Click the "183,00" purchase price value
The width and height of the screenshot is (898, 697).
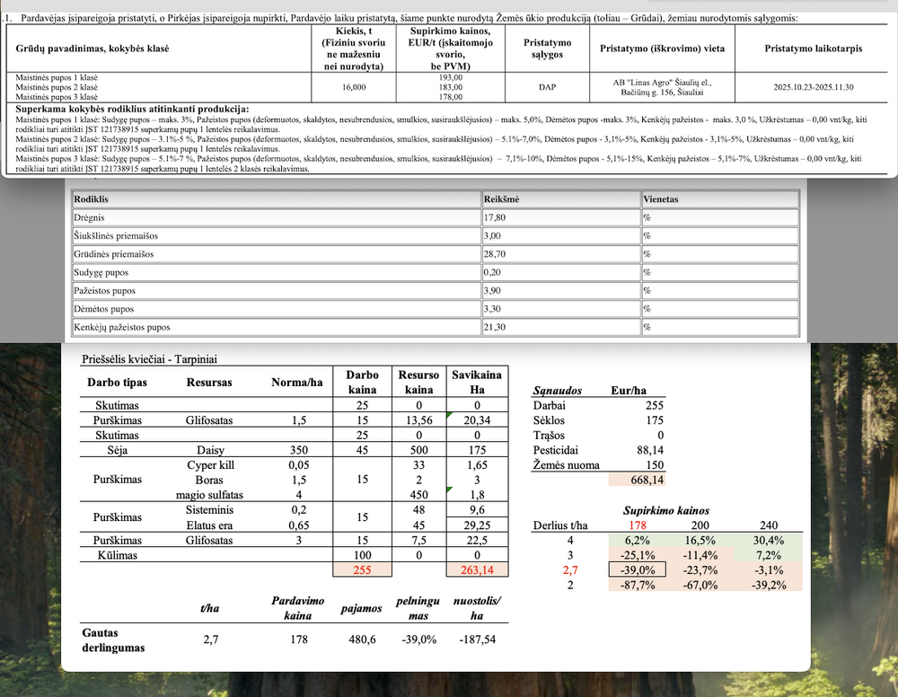pos(451,87)
